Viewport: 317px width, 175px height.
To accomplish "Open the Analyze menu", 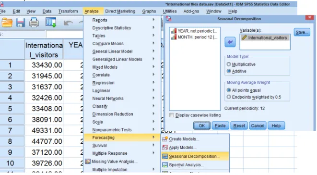I will pos(92,12).
